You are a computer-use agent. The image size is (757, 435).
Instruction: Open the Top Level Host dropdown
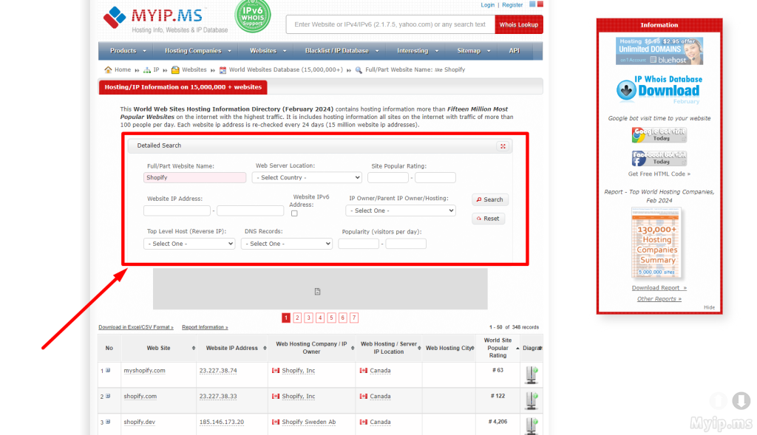click(189, 244)
